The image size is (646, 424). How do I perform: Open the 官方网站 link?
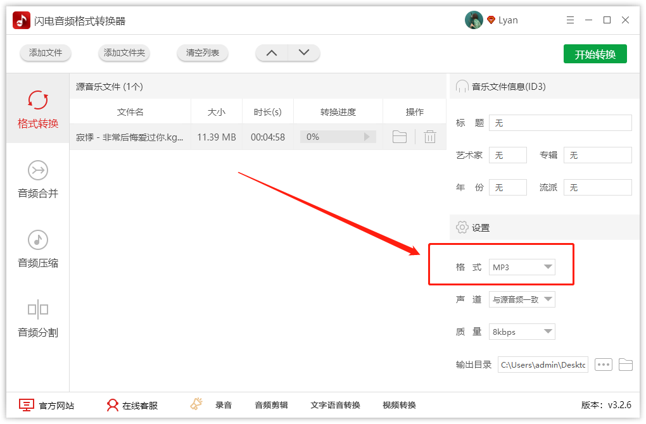[56, 406]
